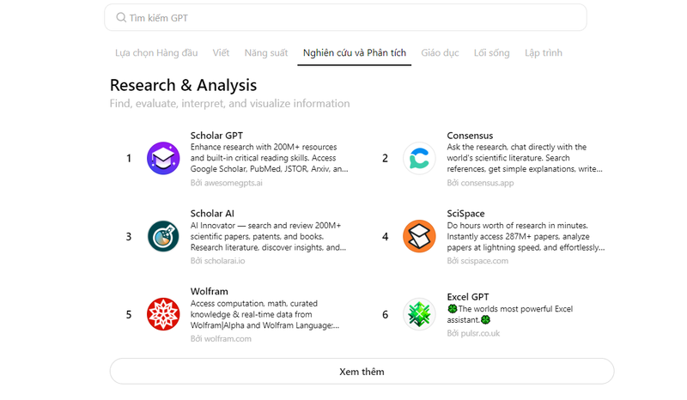Select the Nghiên cứu và Phân tích tab

tap(355, 53)
